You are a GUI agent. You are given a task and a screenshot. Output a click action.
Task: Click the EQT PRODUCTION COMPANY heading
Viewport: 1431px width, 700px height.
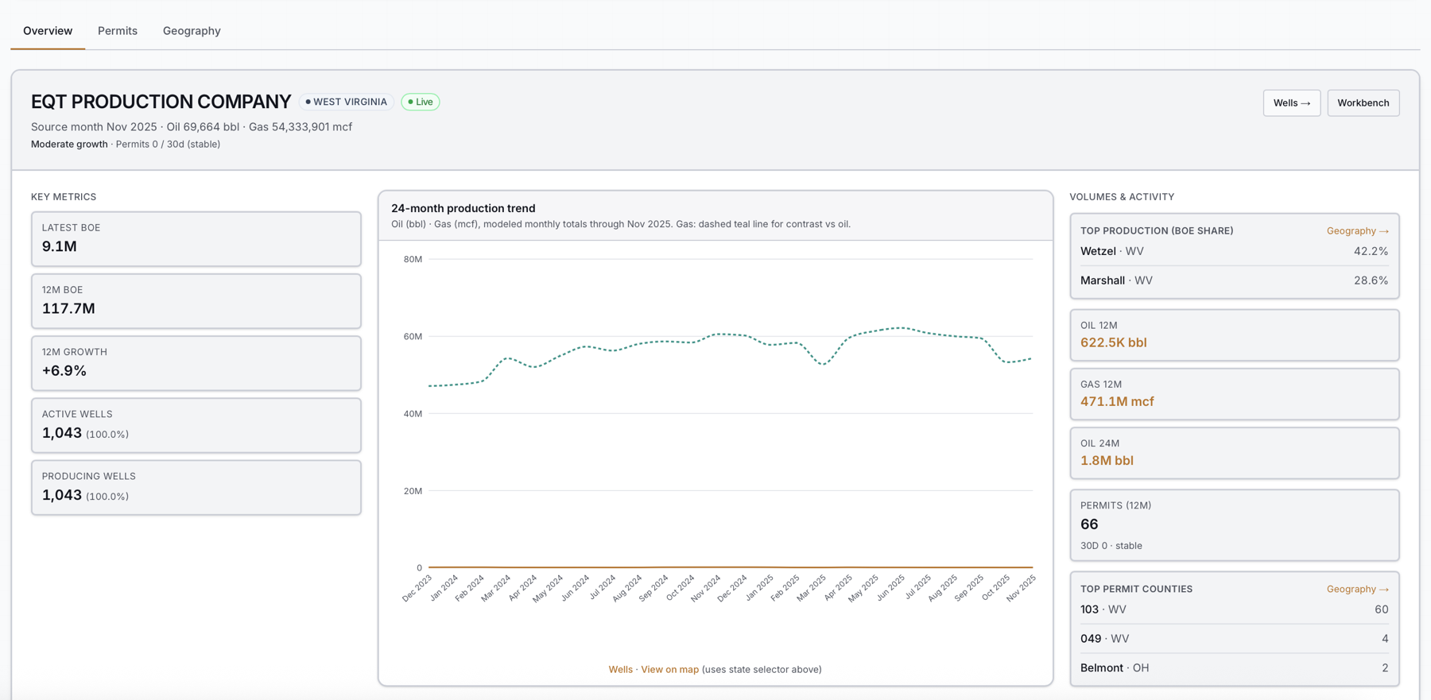161,102
